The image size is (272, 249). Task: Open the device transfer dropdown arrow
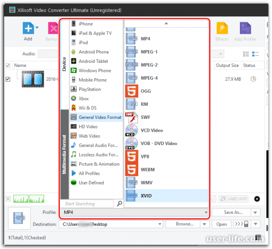(x=256, y=224)
